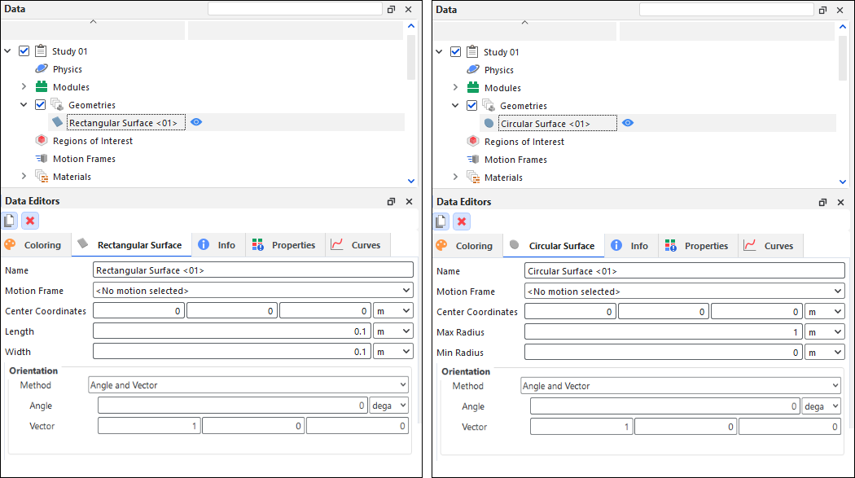Click the Materials icon in the tree

[40, 177]
